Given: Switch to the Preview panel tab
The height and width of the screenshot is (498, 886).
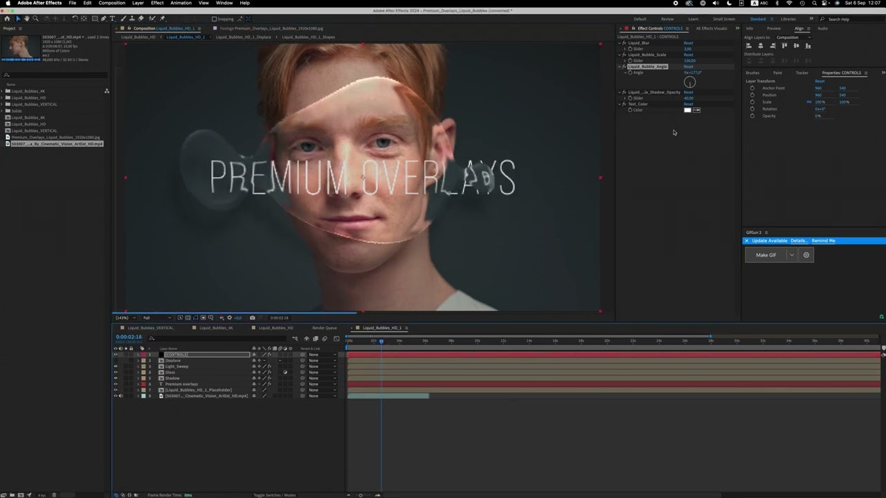Looking at the screenshot, I should tap(774, 28).
